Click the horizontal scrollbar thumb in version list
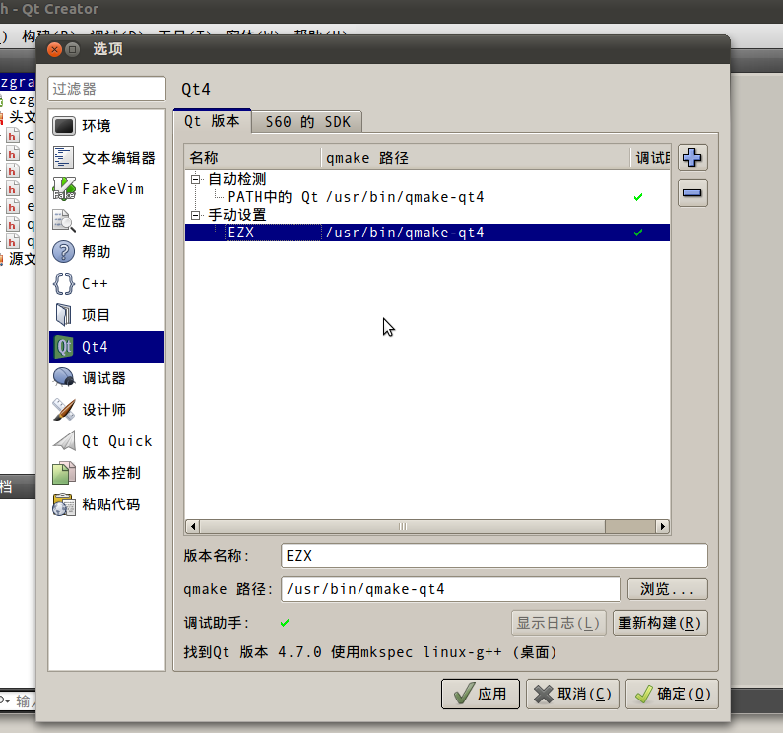Screen dimensions: 783x733 403,526
